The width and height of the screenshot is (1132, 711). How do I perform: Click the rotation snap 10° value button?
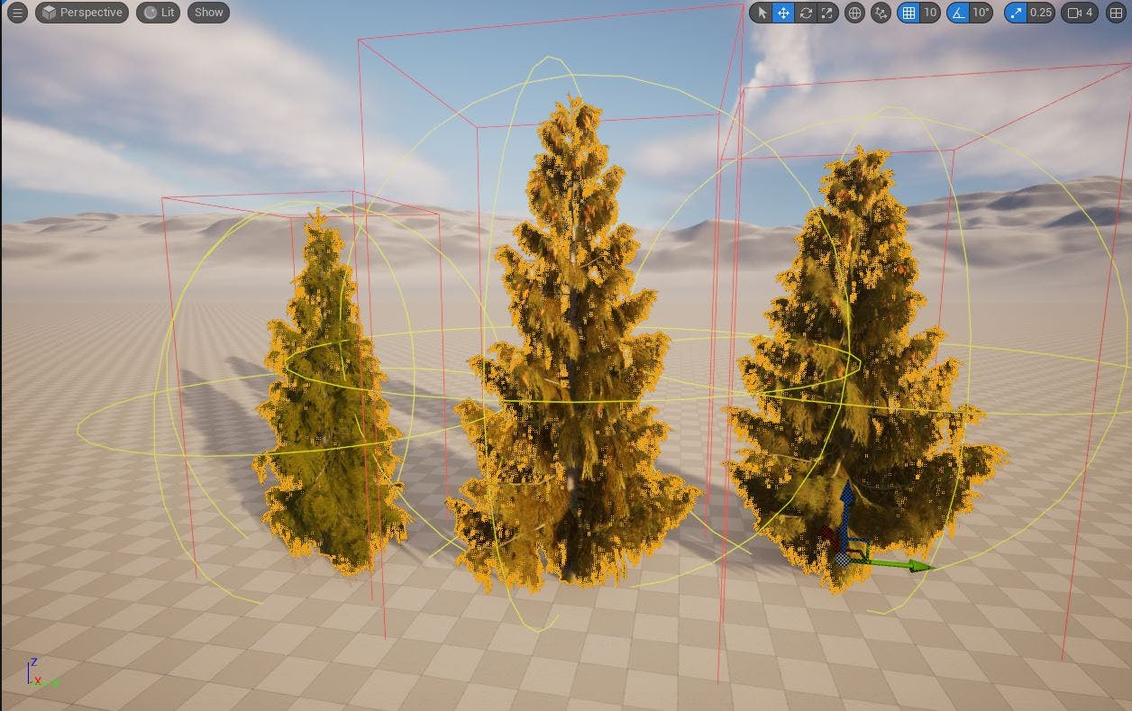(980, 13)
